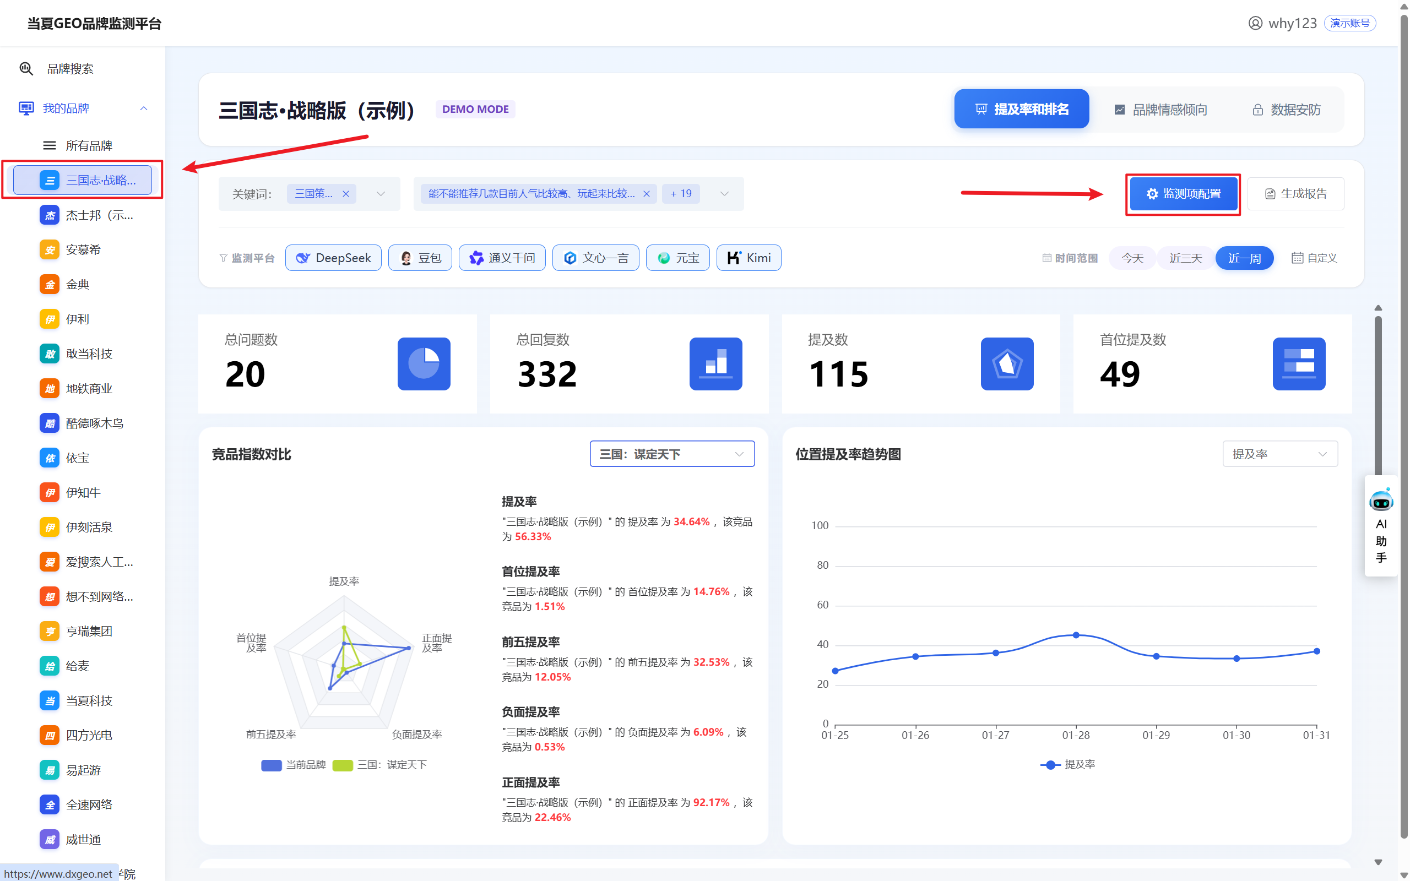
Task: Click the 生成报告 button
Action: tap(1295, 194)
